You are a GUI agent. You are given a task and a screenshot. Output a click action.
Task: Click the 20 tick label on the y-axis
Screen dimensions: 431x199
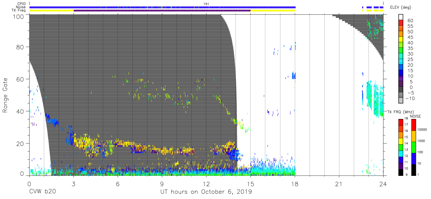pos(20,143)
